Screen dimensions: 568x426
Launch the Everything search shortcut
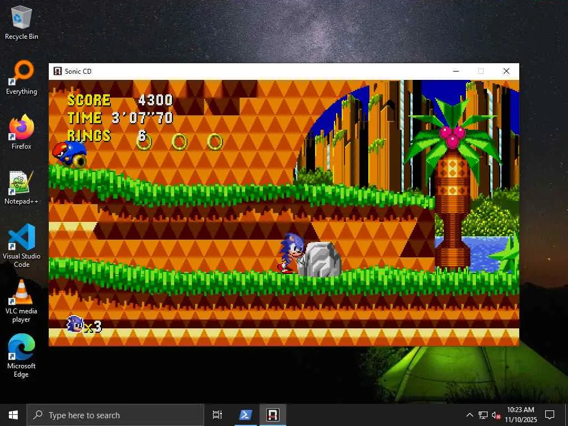pyautogui.click(x=22, y=78)
